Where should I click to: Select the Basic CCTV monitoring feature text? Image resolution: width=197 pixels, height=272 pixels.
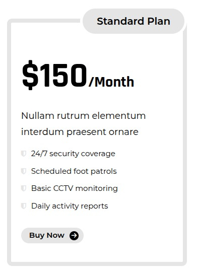click(75, 188)
